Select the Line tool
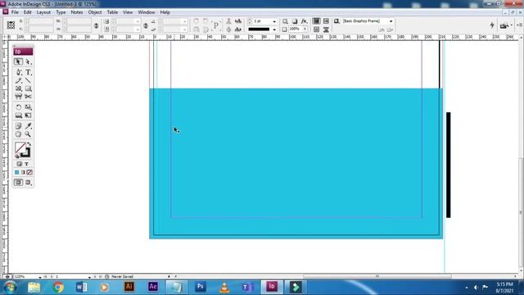Image resolution: width=524 pixels, height=295 pixels. [28, 80]
